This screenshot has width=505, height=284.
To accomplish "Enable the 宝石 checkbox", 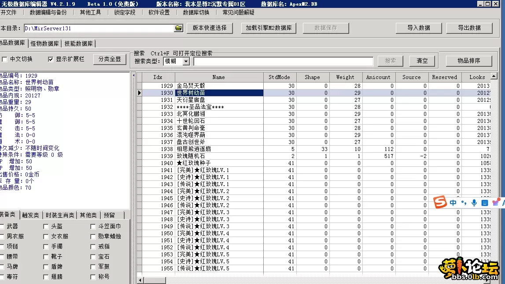I will (x=93, y=257).
